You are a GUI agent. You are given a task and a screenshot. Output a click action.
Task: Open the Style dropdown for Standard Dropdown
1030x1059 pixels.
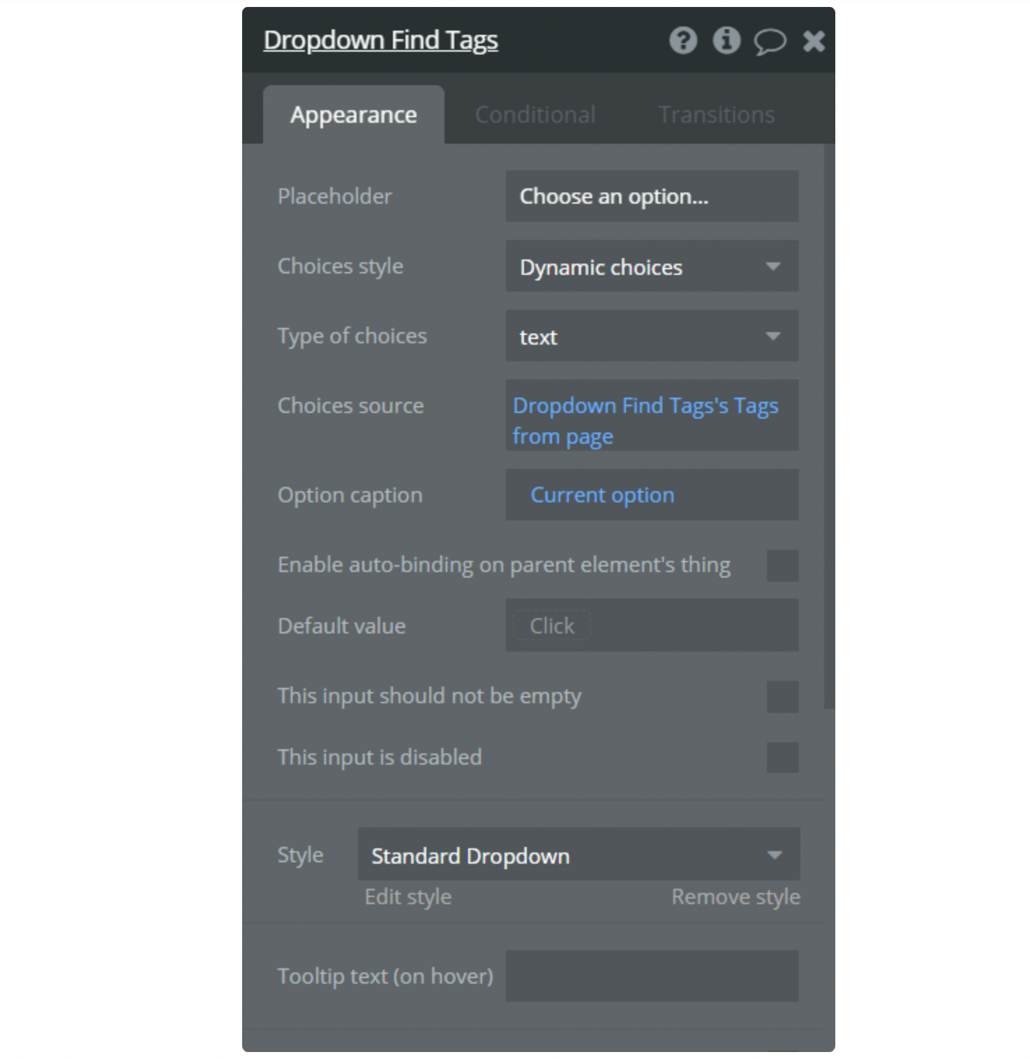tap(578, 855)
